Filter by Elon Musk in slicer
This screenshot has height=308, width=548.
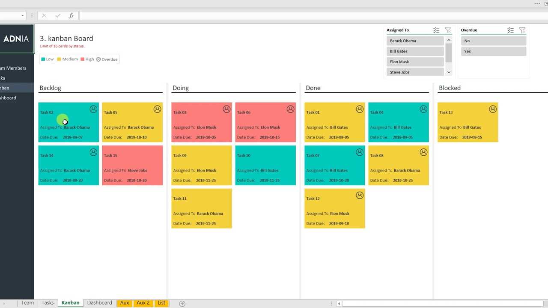[x=415, y=62]
